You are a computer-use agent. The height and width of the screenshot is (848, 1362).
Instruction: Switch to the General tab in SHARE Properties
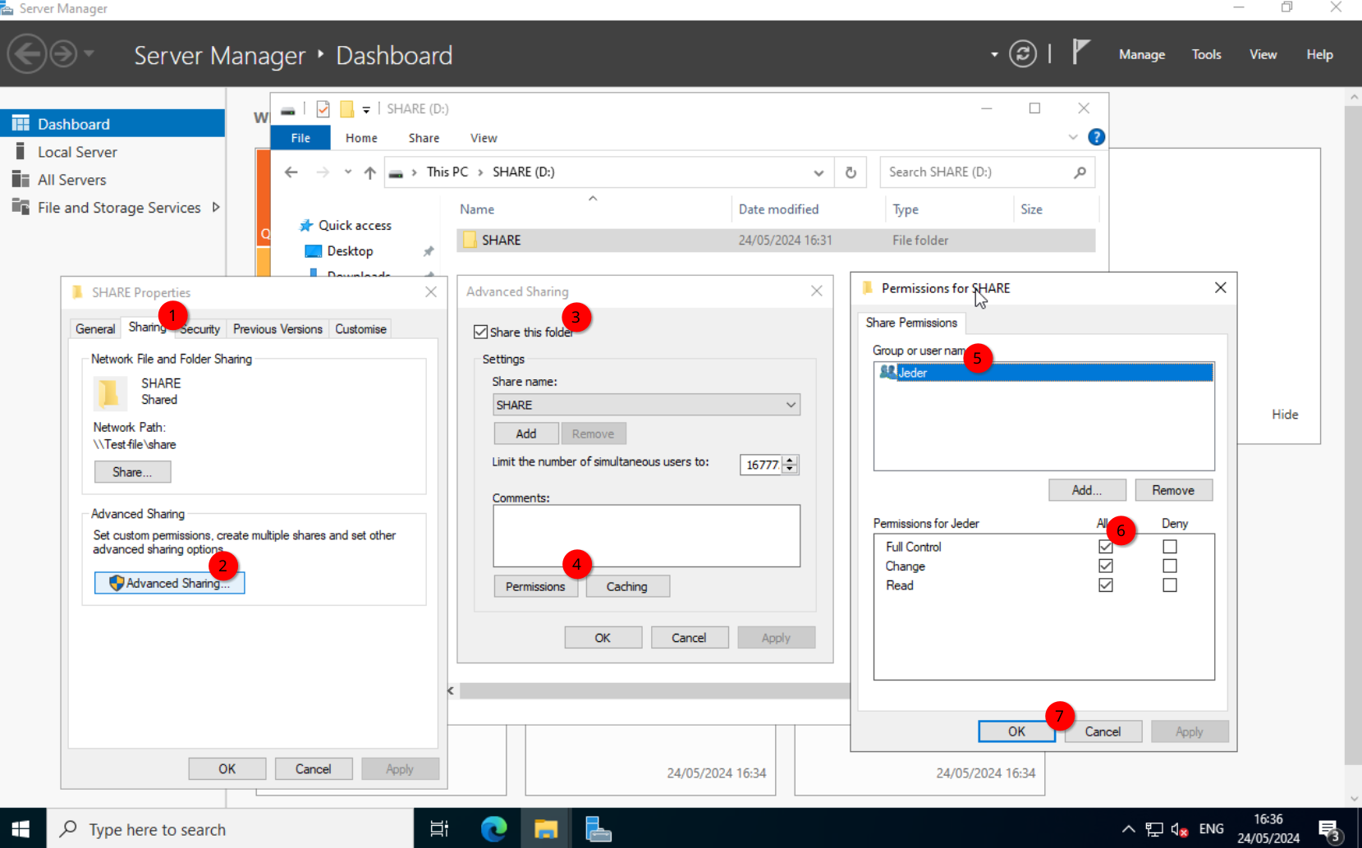pos(95,328)
